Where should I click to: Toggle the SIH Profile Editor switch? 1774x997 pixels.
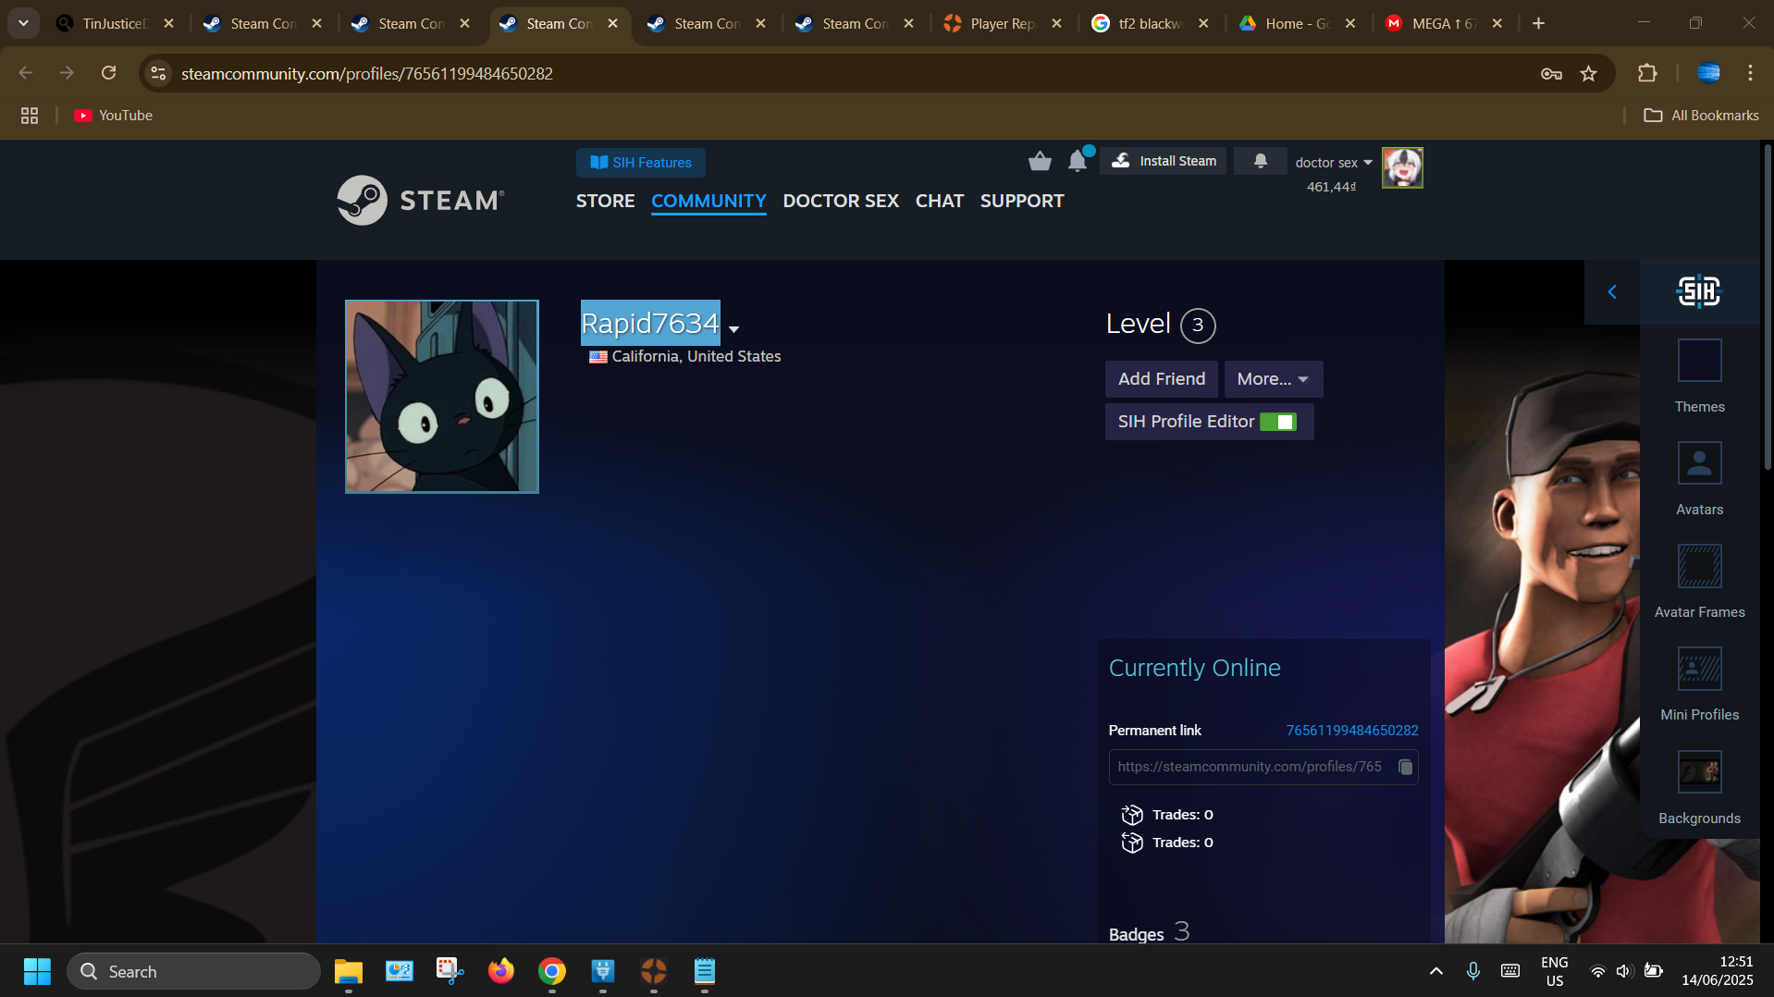[1278, 422]
